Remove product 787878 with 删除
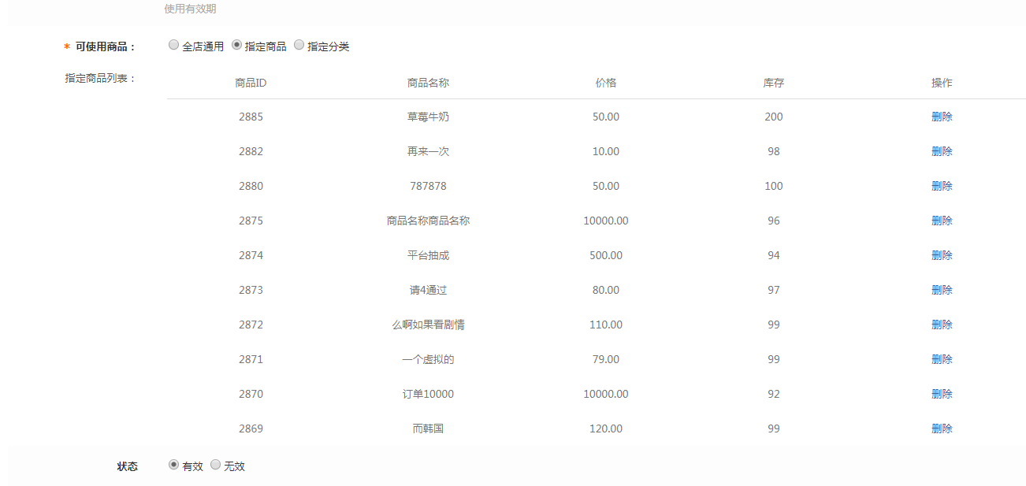The width and height of the screenshot is (1026, 486). 942,186
